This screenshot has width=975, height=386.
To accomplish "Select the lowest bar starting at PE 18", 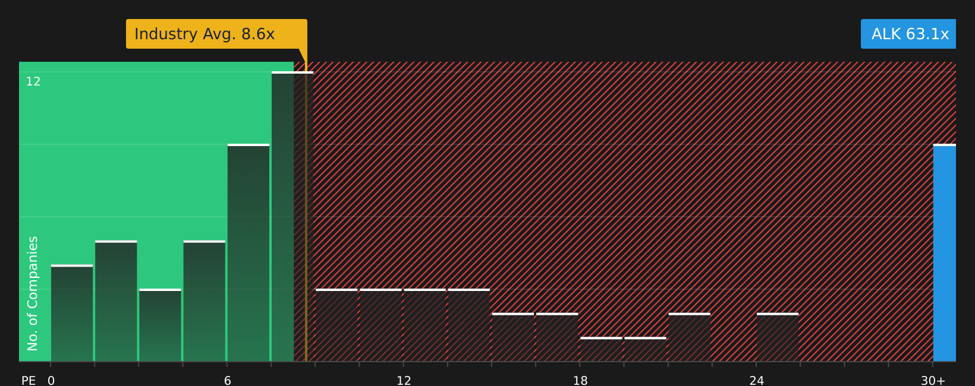I will (x=601, y=349).
